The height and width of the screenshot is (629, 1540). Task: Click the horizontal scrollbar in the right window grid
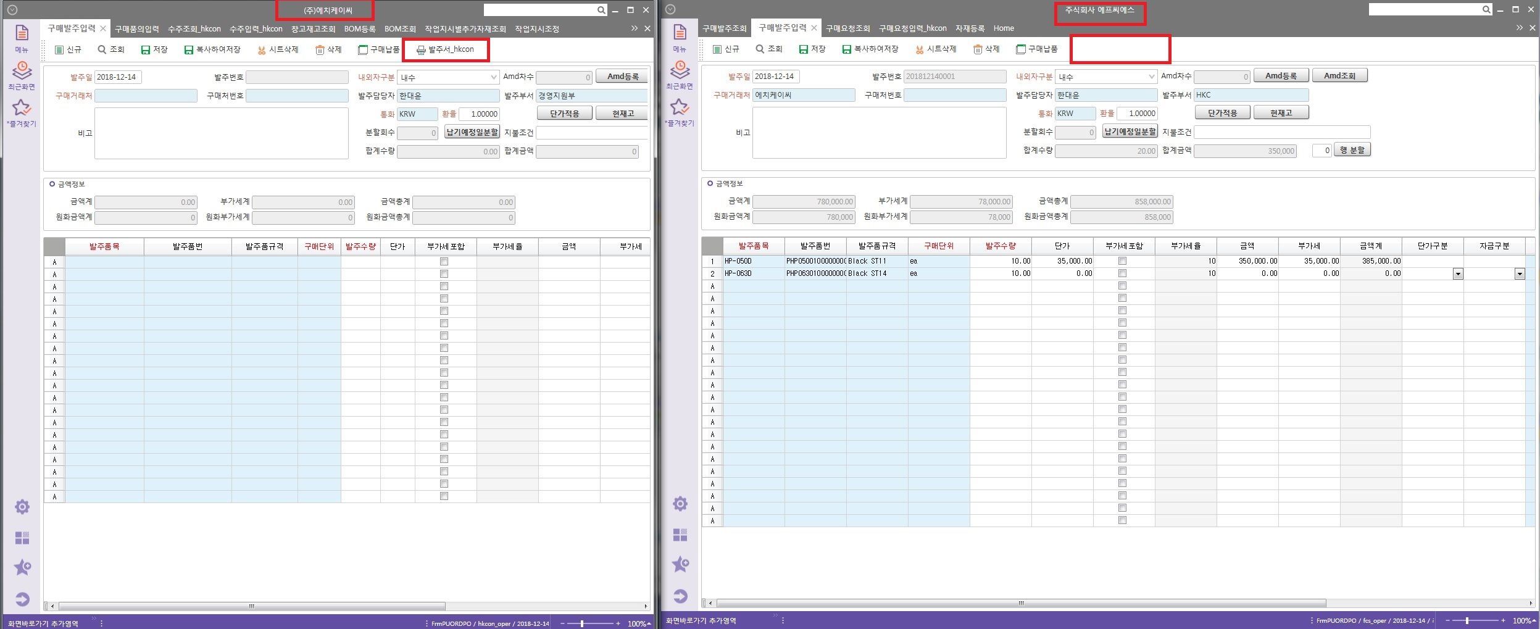tap(1021, 603)
